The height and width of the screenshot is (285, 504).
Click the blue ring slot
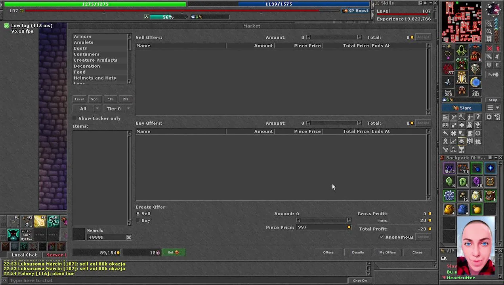click(475, 82)
